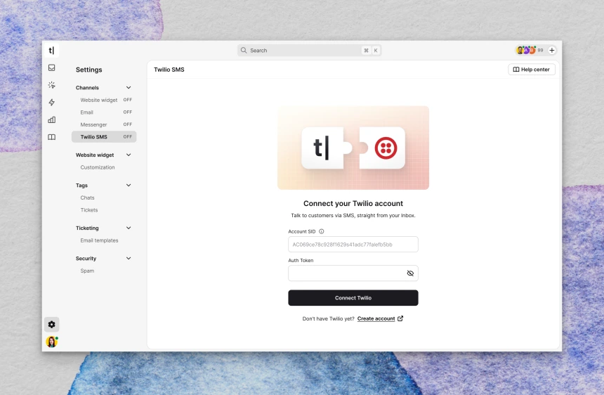
Task: Open widget Customization settings
Action: coord(98,167)
